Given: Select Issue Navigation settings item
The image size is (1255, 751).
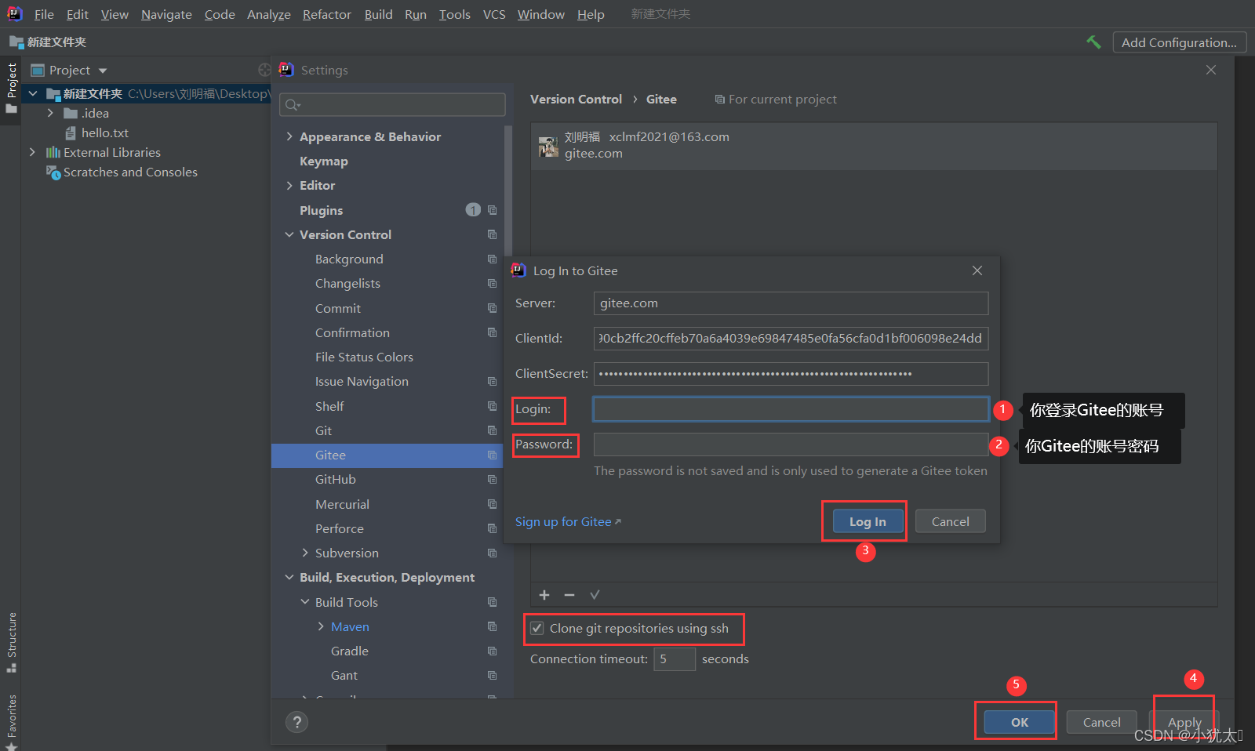Looking at the screenshot, I should coord(362,381).
